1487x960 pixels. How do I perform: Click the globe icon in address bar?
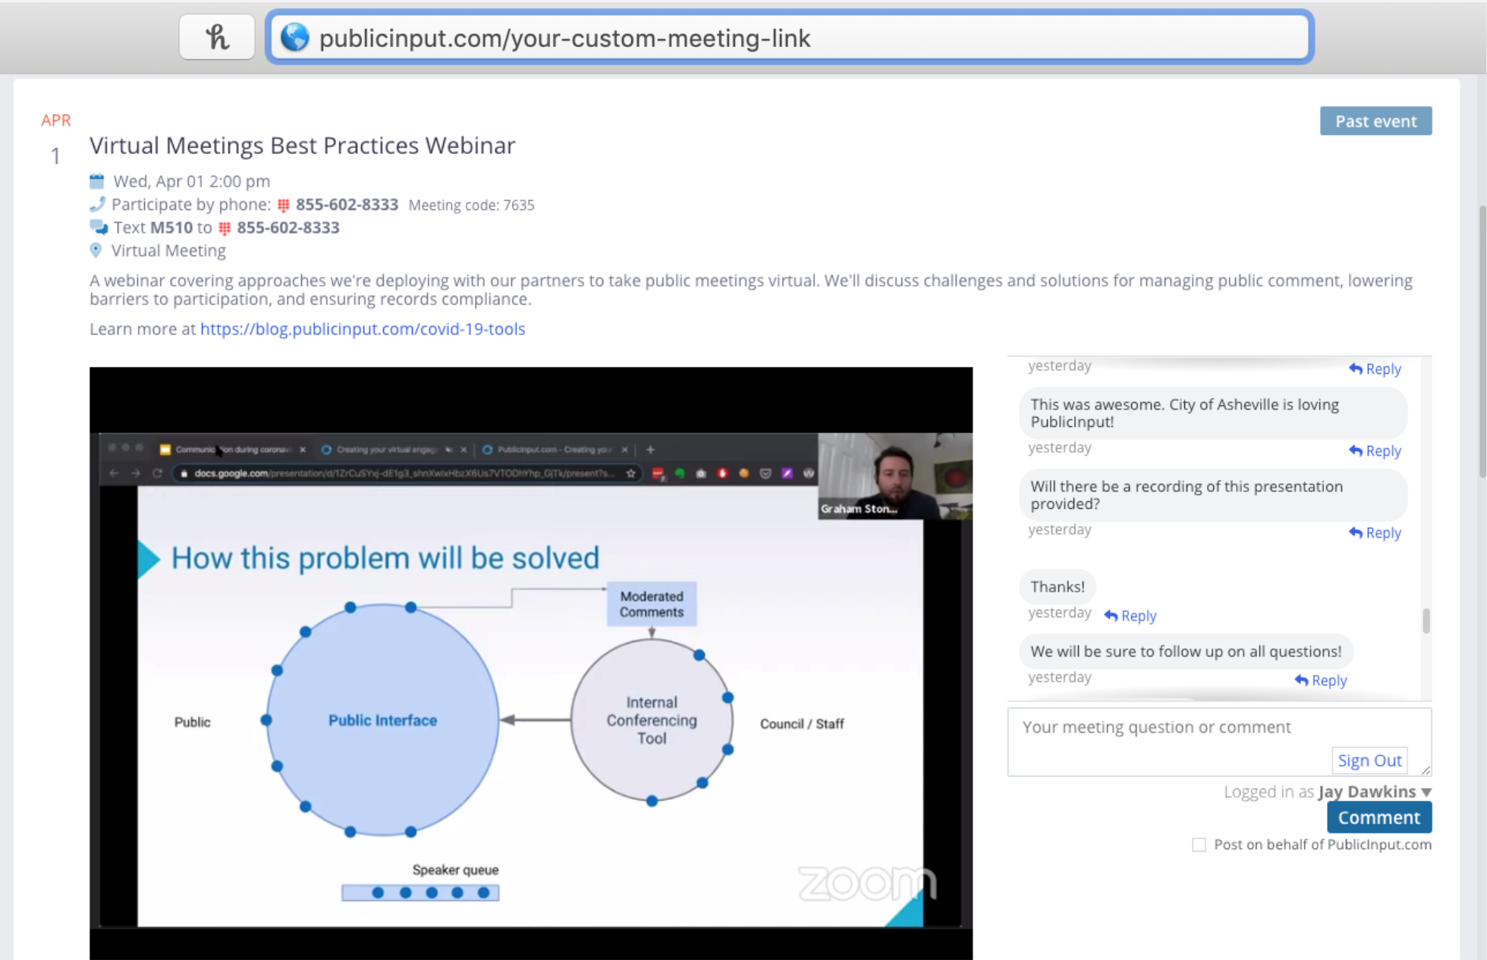point(294,37)
